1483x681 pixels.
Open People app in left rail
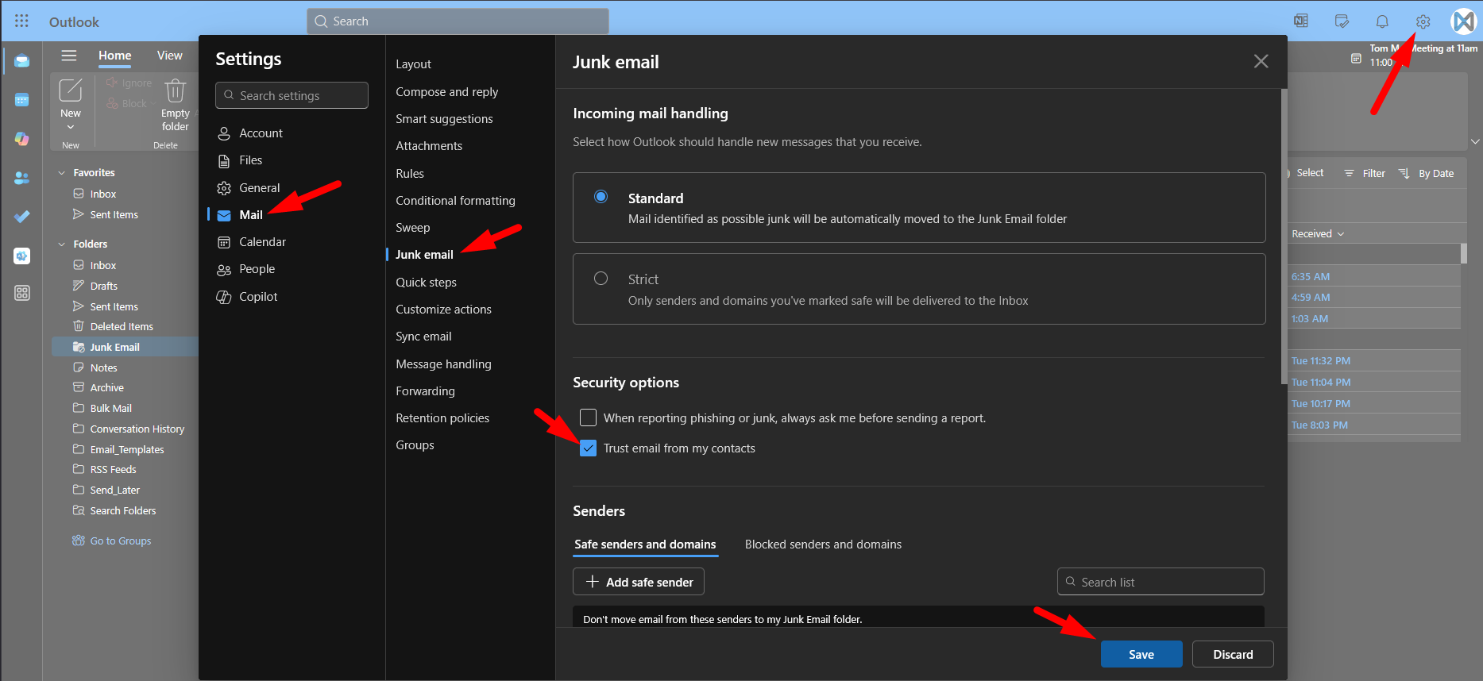22,178
